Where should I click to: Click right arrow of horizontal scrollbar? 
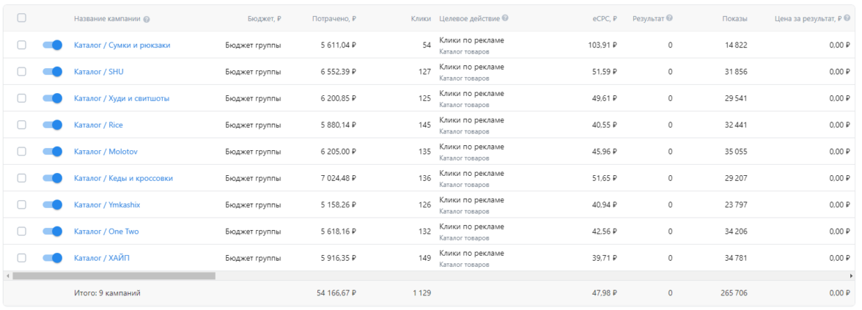852,276
